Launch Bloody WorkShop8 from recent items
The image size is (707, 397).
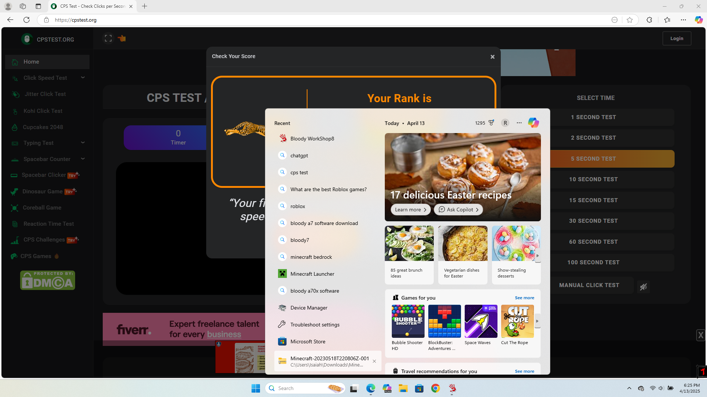click(x=312, y=139)
